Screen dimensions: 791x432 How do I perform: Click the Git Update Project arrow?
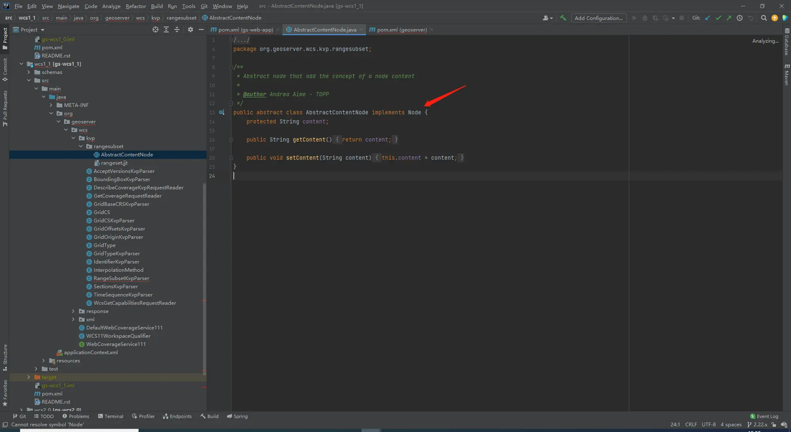pyautogui.click(x=708, y=18)
